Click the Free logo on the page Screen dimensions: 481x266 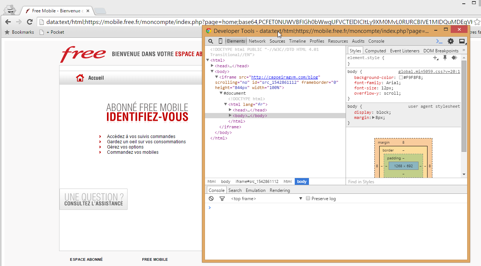click(83, 55)
